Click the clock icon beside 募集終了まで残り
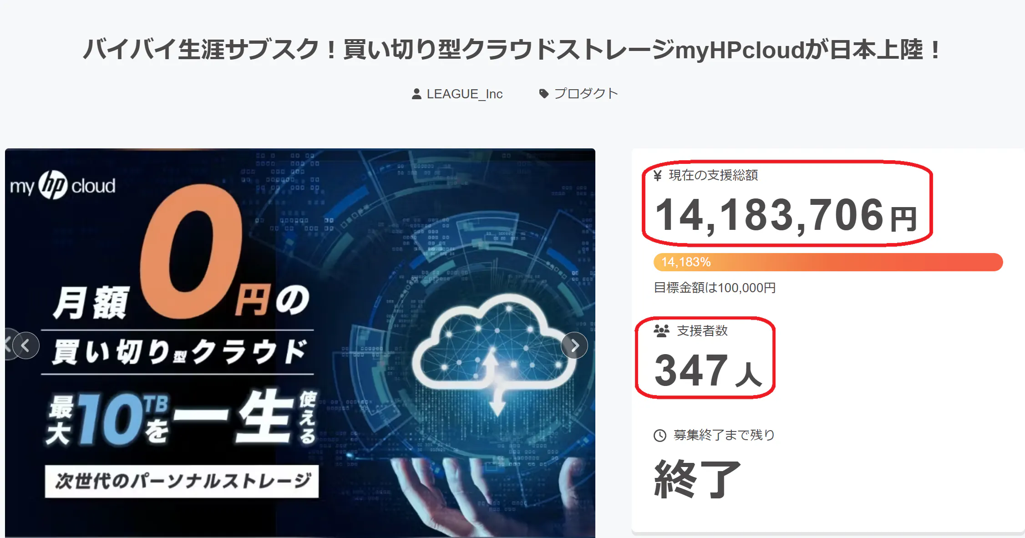The width and height of the screenshot is (1025, 538). click(x=660, y=436)
